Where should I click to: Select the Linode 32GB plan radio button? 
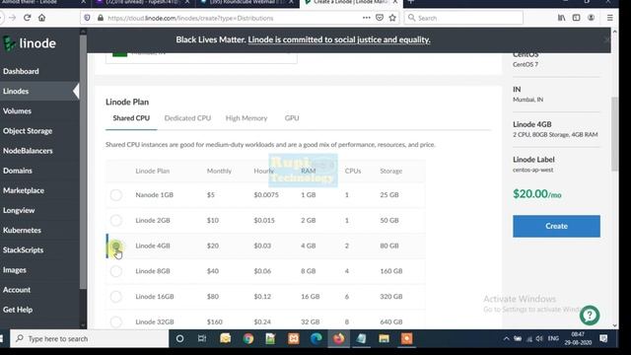[x=116, y=322]
